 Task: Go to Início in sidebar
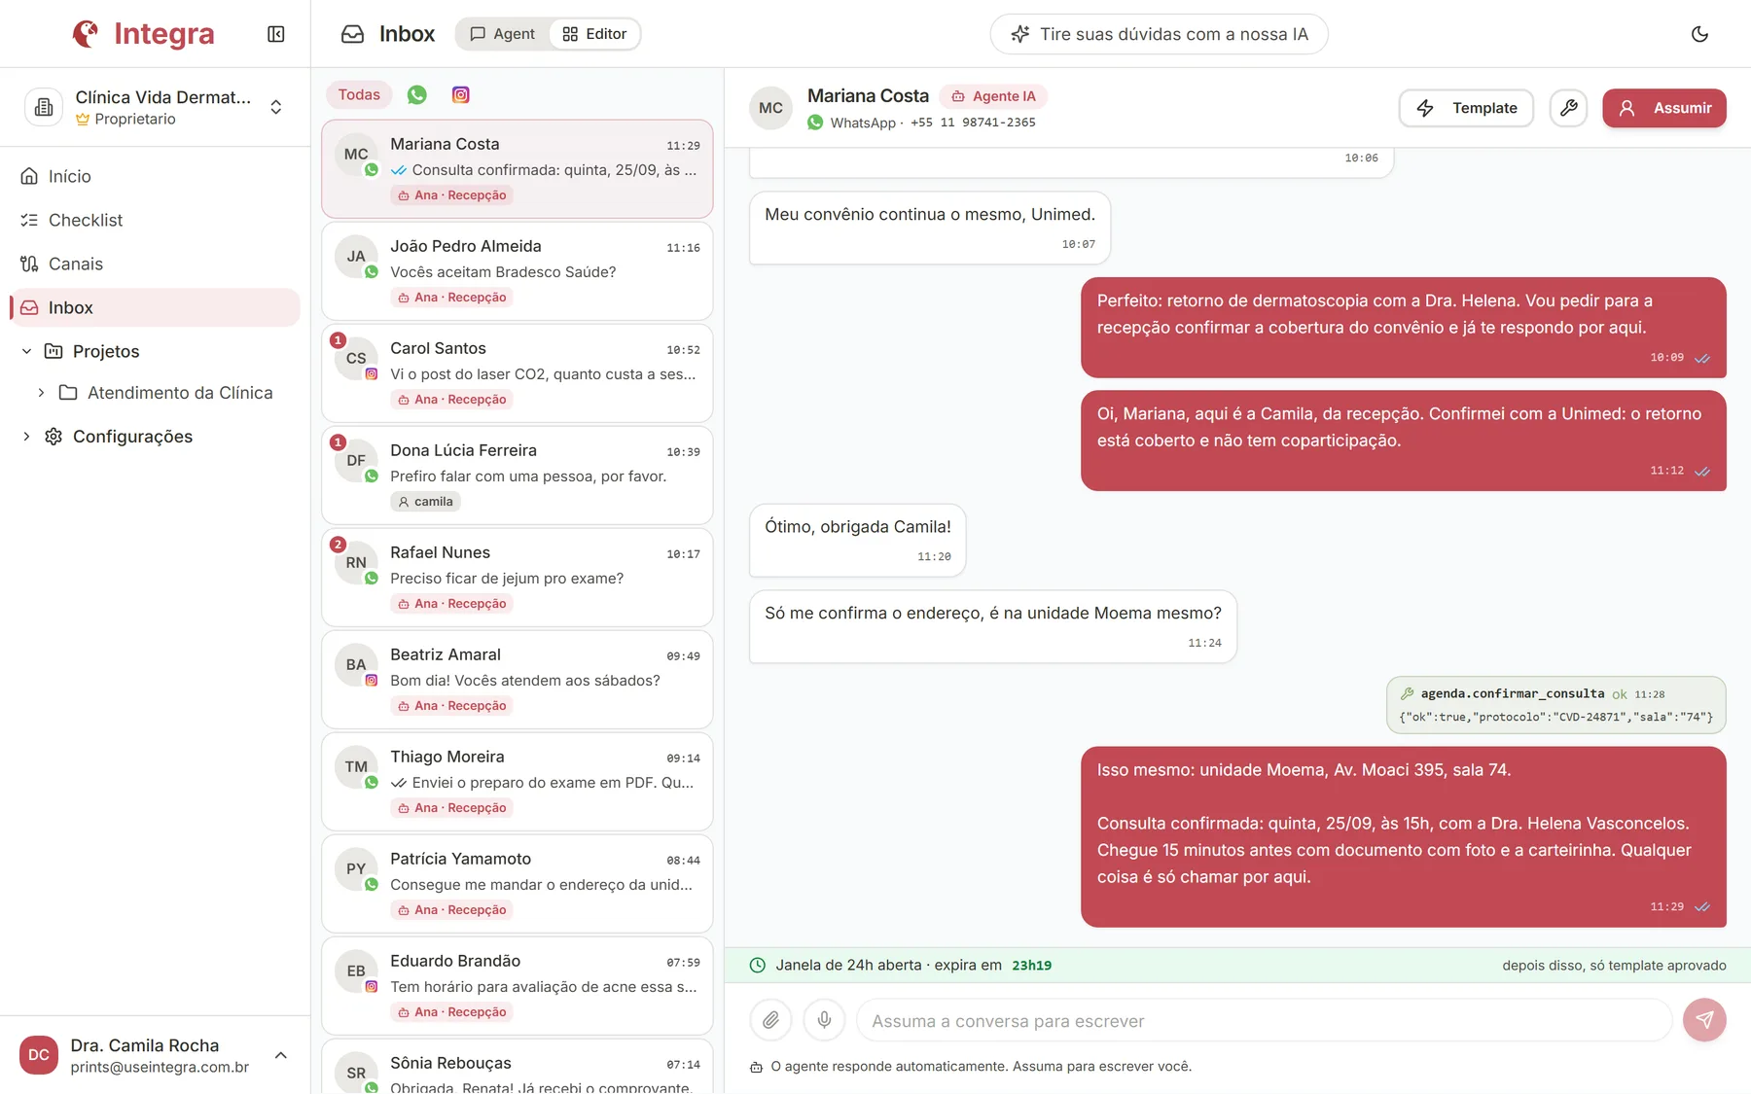[155, 176]
